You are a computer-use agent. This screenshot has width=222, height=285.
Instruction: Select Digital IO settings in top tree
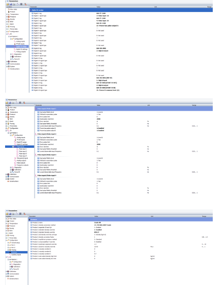pos(22,49)
